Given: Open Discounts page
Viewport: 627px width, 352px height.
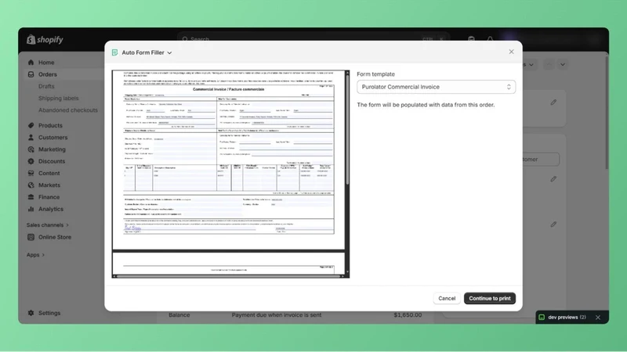Looking at the screenshot, I should (52, 161).
